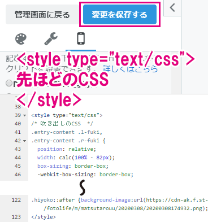Click the opening style tag on line 39
Image resolution: width=208 pixels, height=222 pixels.
coord(67,115)
